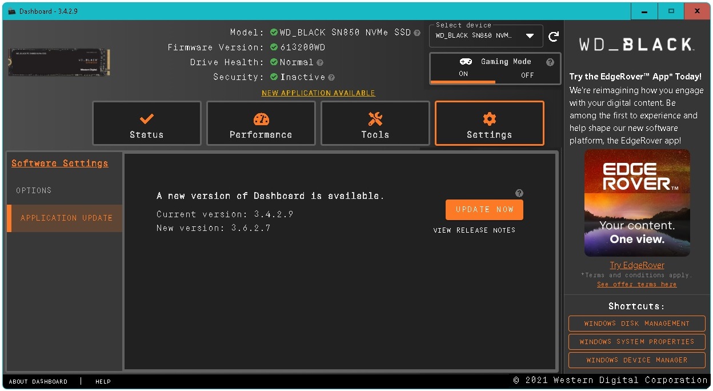
Task: Click help icon above Update Now
Action: [x=519, y=193]
